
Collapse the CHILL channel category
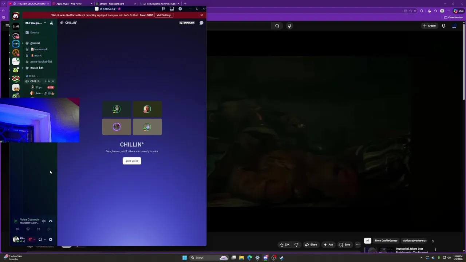pos(32,76)
